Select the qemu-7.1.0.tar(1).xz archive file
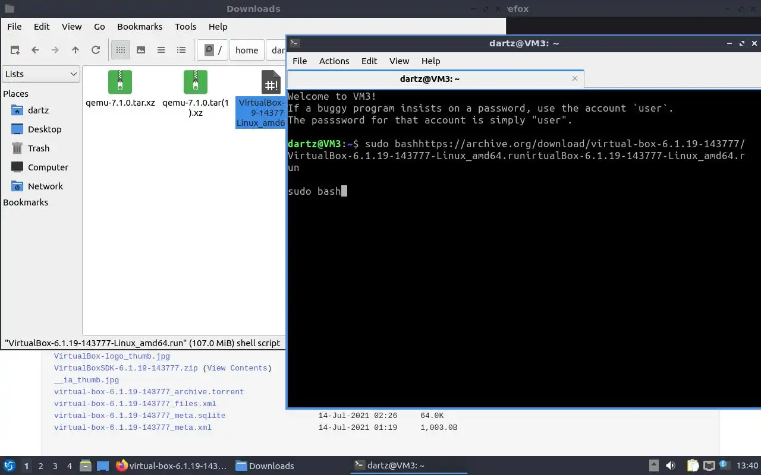This screenshot has width=761, height=475. [x=196, y=93]
